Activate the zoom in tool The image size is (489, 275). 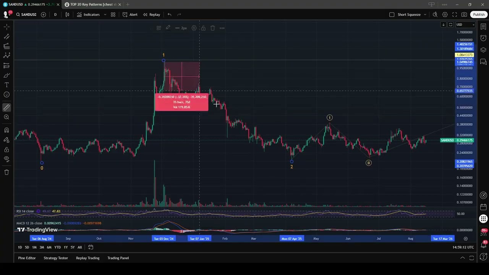[6, 117]
